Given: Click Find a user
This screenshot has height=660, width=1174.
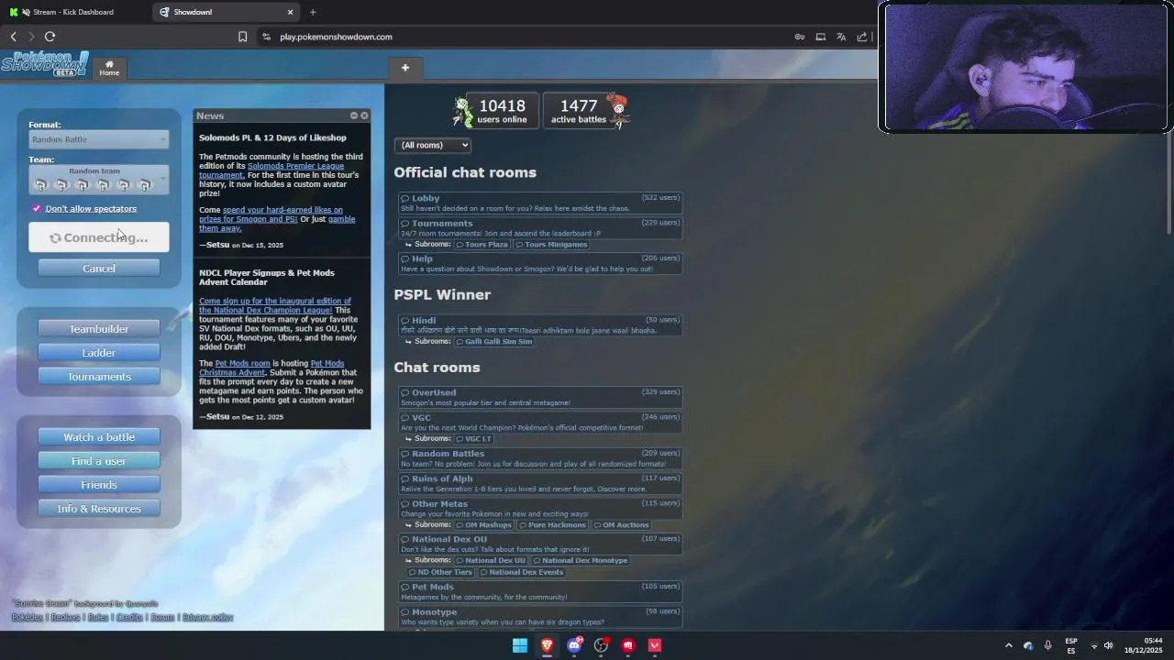Looking at the screenshot, I should 99,461.
